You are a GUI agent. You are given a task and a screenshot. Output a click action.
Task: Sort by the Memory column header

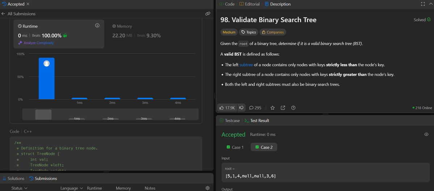123,188
